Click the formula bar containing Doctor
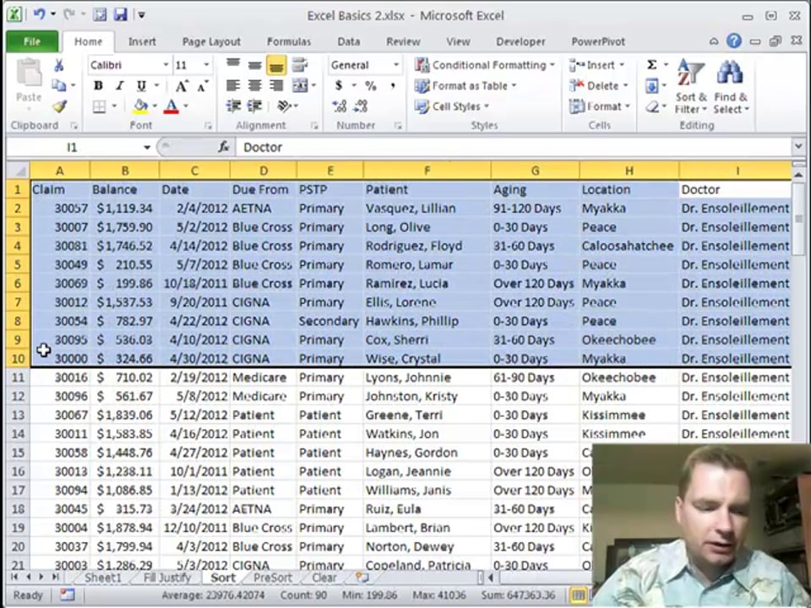811x608 pixels. point(514,148)
